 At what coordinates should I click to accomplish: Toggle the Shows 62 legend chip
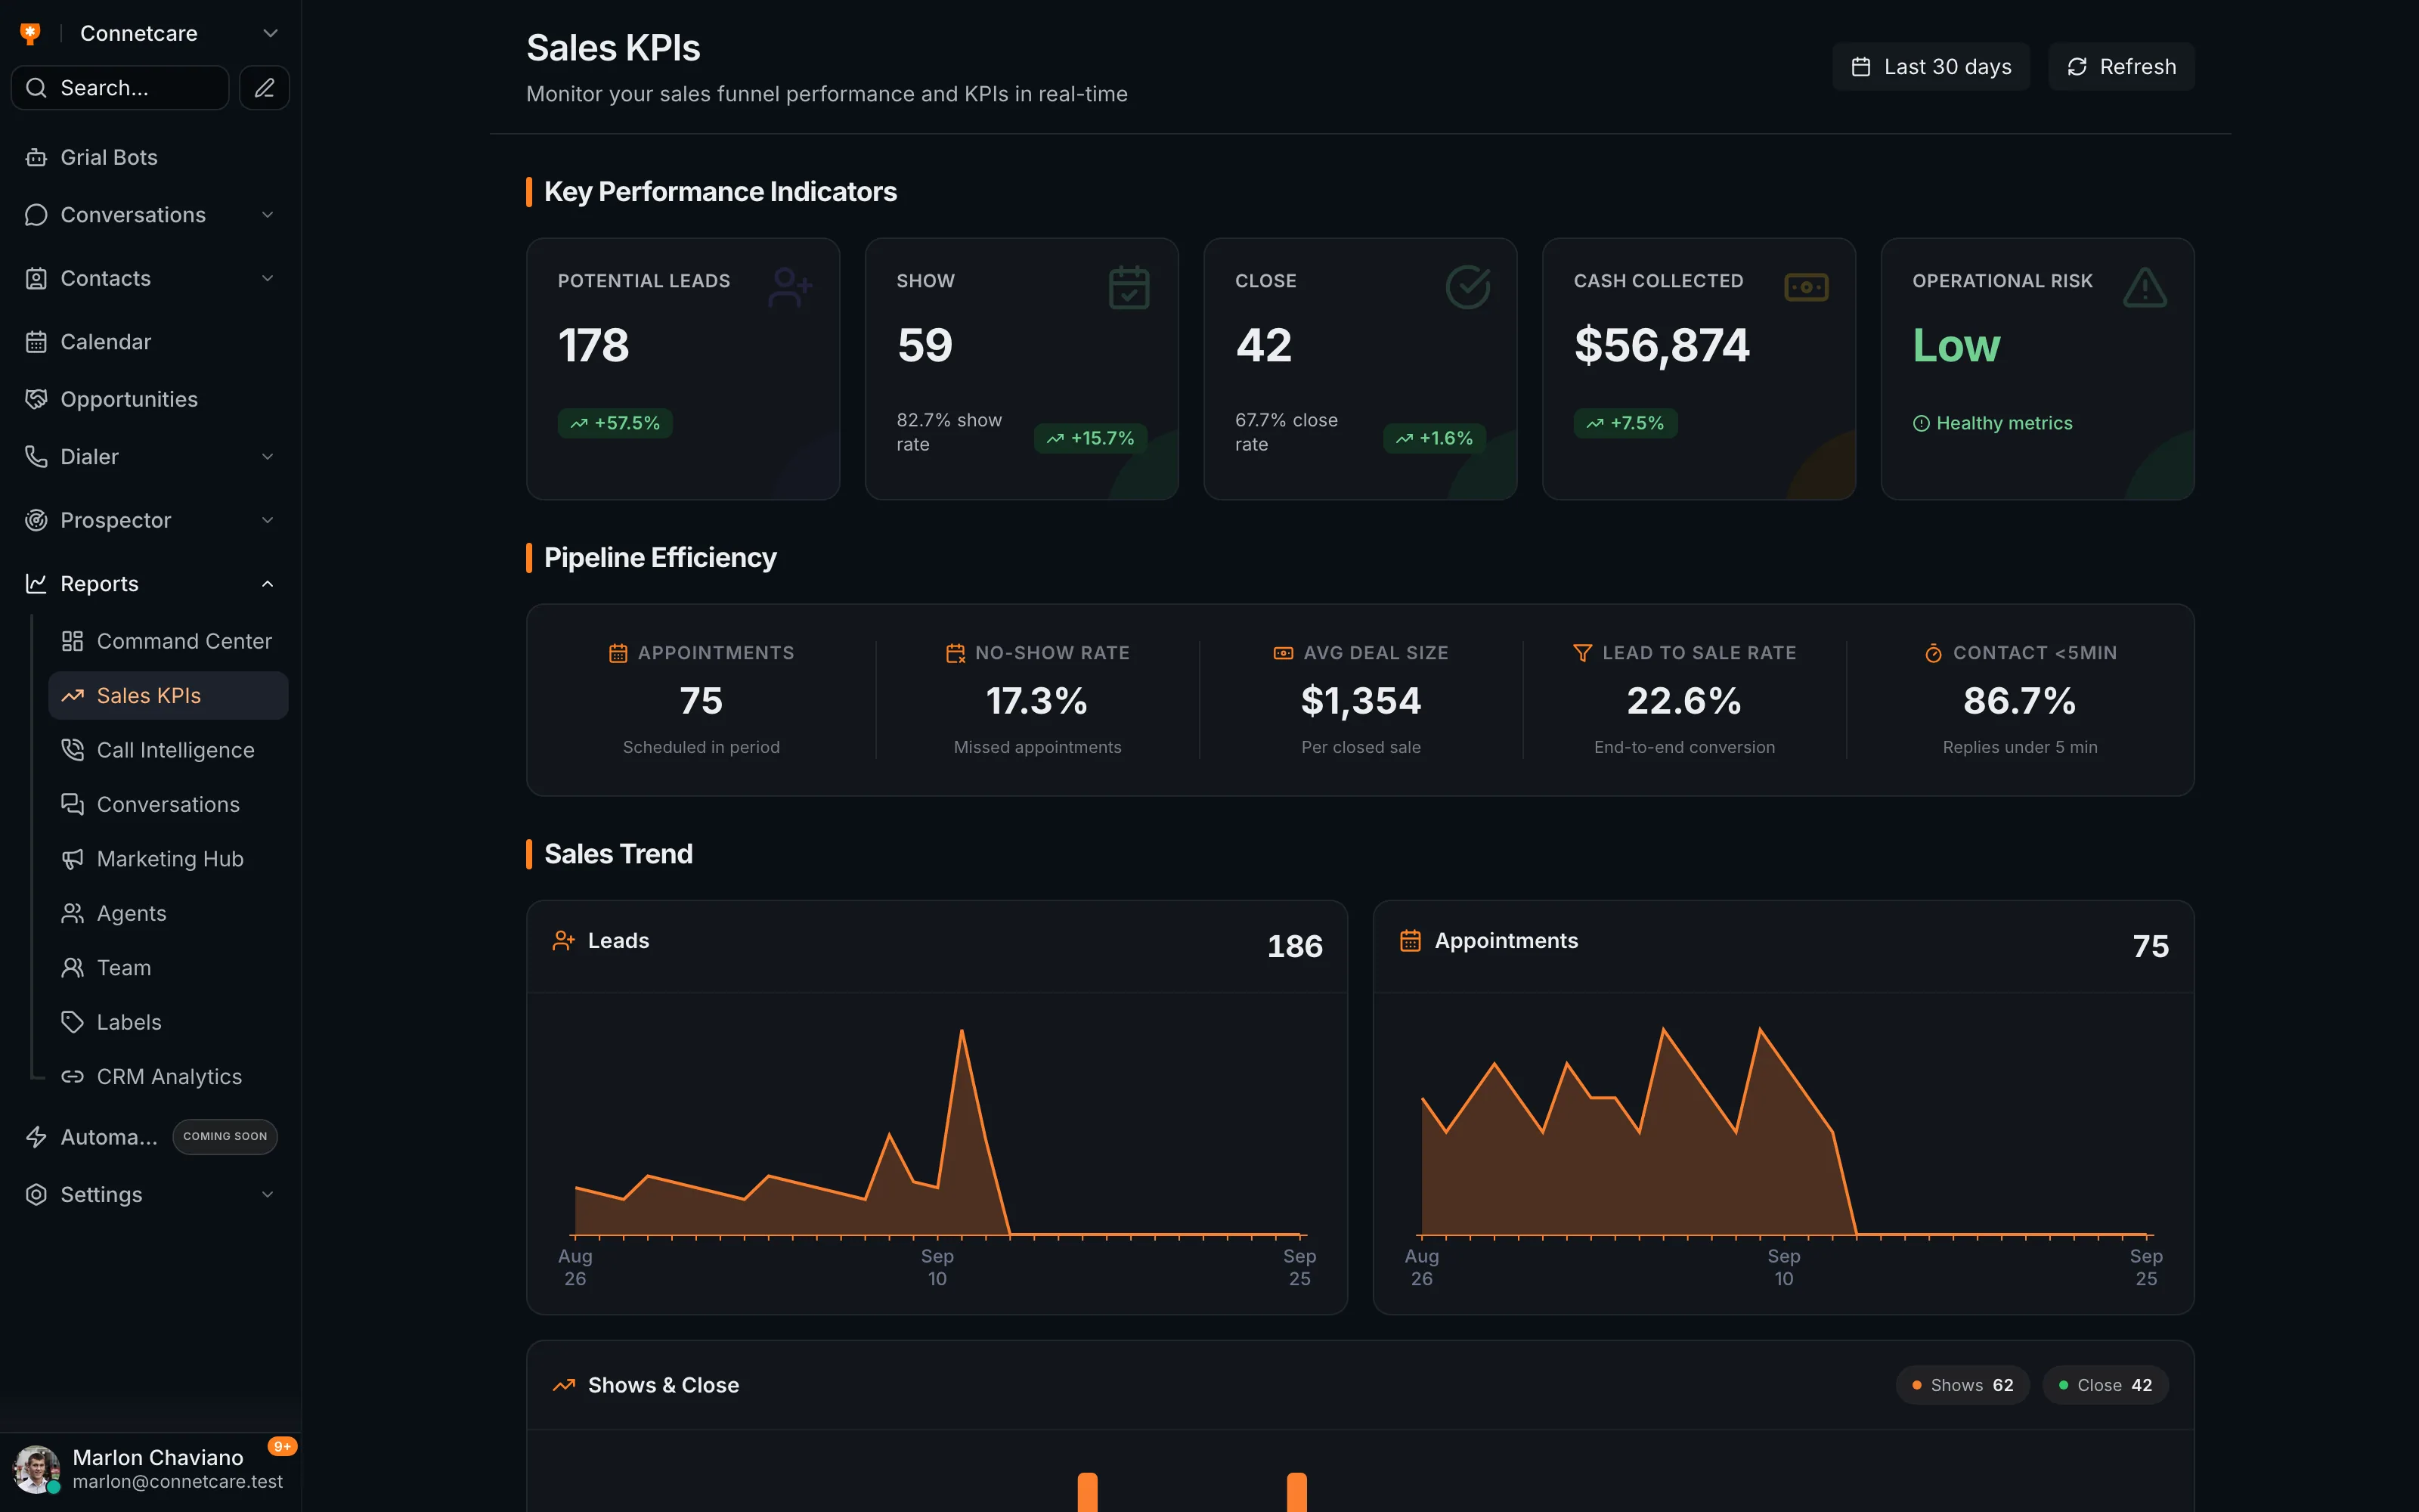pyautogui.click(x=1962, y=1385)
